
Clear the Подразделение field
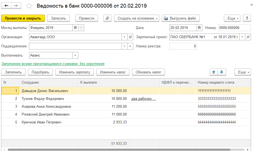[x=130, y=46]
